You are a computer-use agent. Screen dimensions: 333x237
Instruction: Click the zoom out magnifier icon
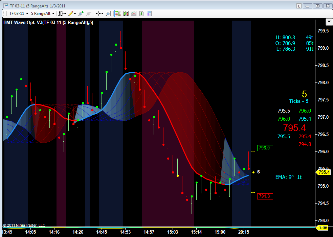point(88,14)
